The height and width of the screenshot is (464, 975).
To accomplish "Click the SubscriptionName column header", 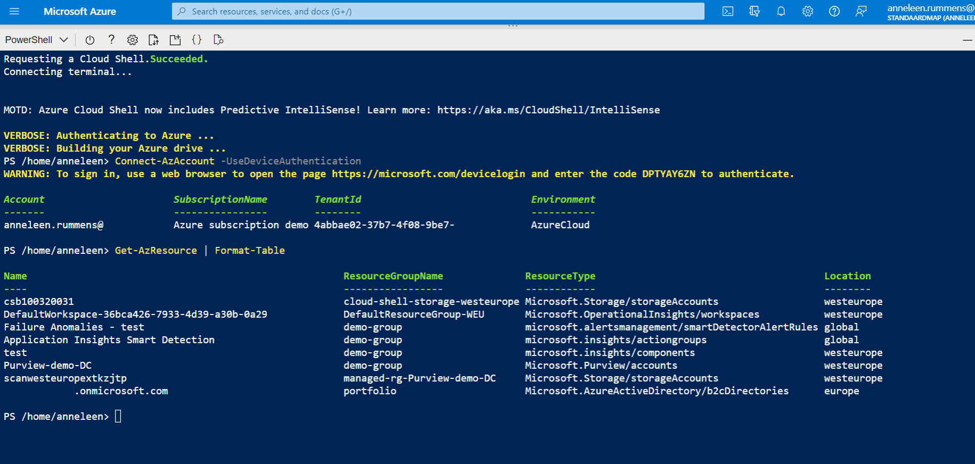I will pos(220,200).
